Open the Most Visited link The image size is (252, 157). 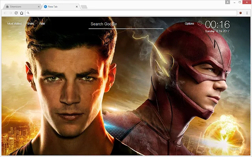point(15,24)
